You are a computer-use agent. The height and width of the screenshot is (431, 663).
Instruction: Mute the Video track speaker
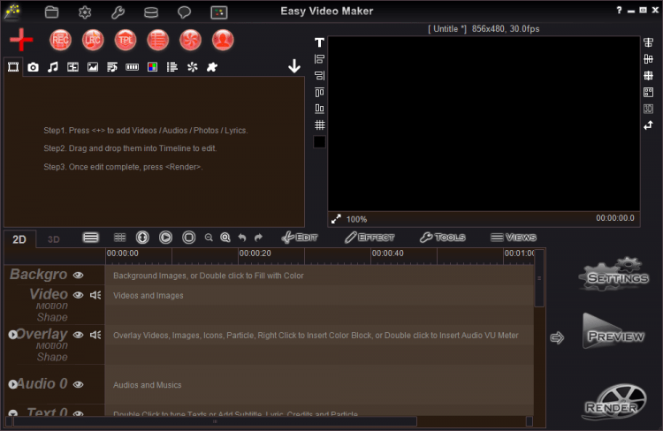pyautogui.click(x=95, y=295)
